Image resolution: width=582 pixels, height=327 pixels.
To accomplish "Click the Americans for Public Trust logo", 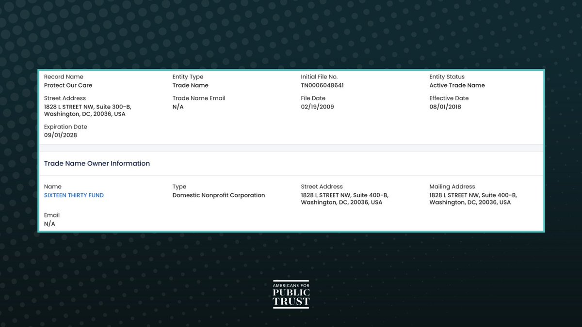I will 291,294.
